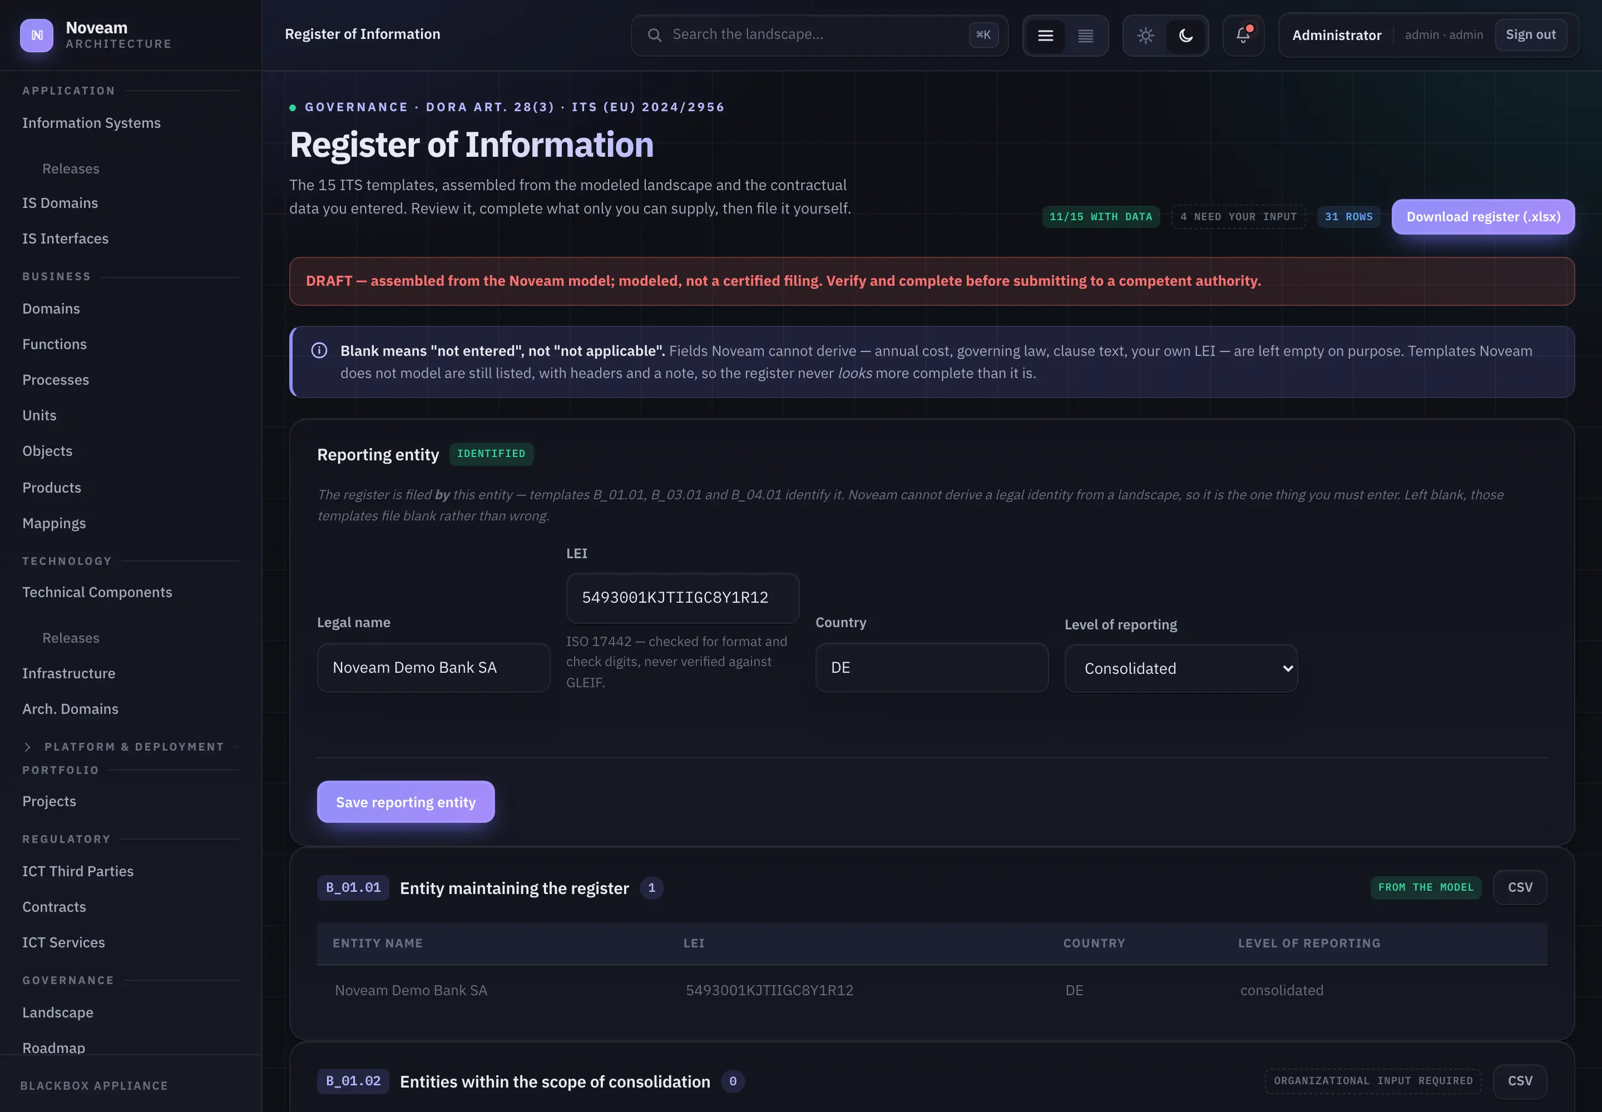This screenshot has width=1602, height=1112.
Task: Switch to compact density view
Action: (1085, 36)
